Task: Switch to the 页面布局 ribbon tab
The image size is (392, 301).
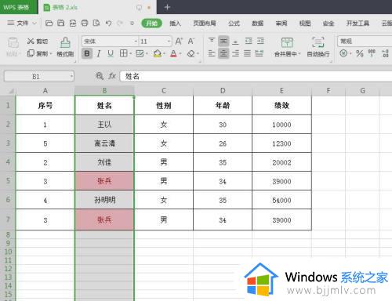Action: point(205,24)
